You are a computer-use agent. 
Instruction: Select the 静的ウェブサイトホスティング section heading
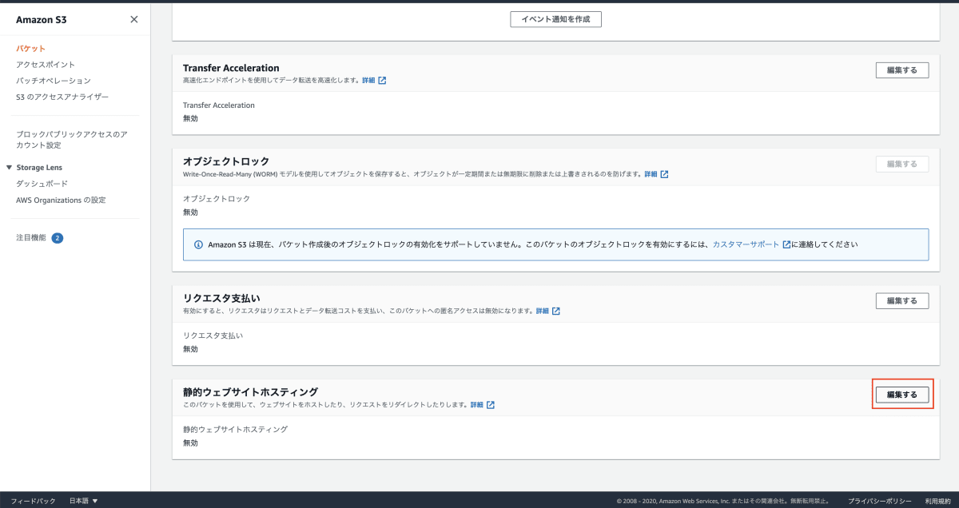pos(250,392)
